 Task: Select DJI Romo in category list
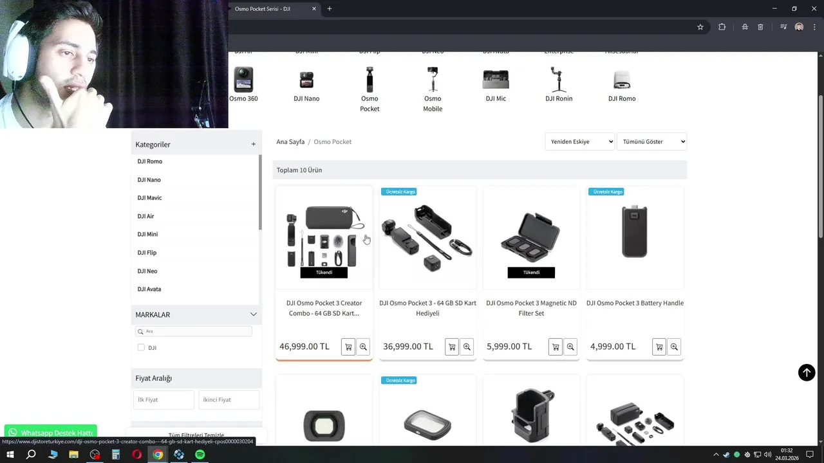point(150,161)
